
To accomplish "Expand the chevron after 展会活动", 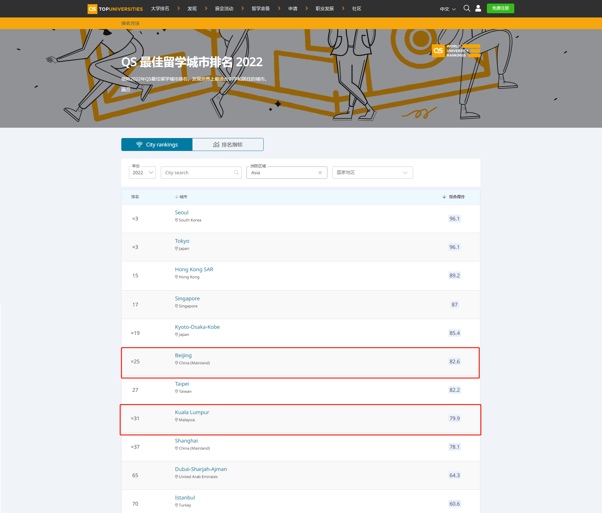I will [243, 8].
